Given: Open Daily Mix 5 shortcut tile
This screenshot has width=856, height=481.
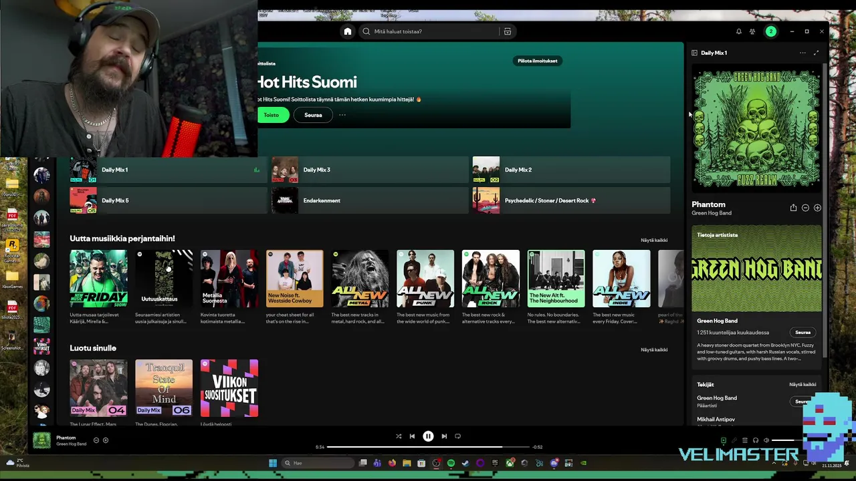Looking at the screenshot, I should point(169,200).
